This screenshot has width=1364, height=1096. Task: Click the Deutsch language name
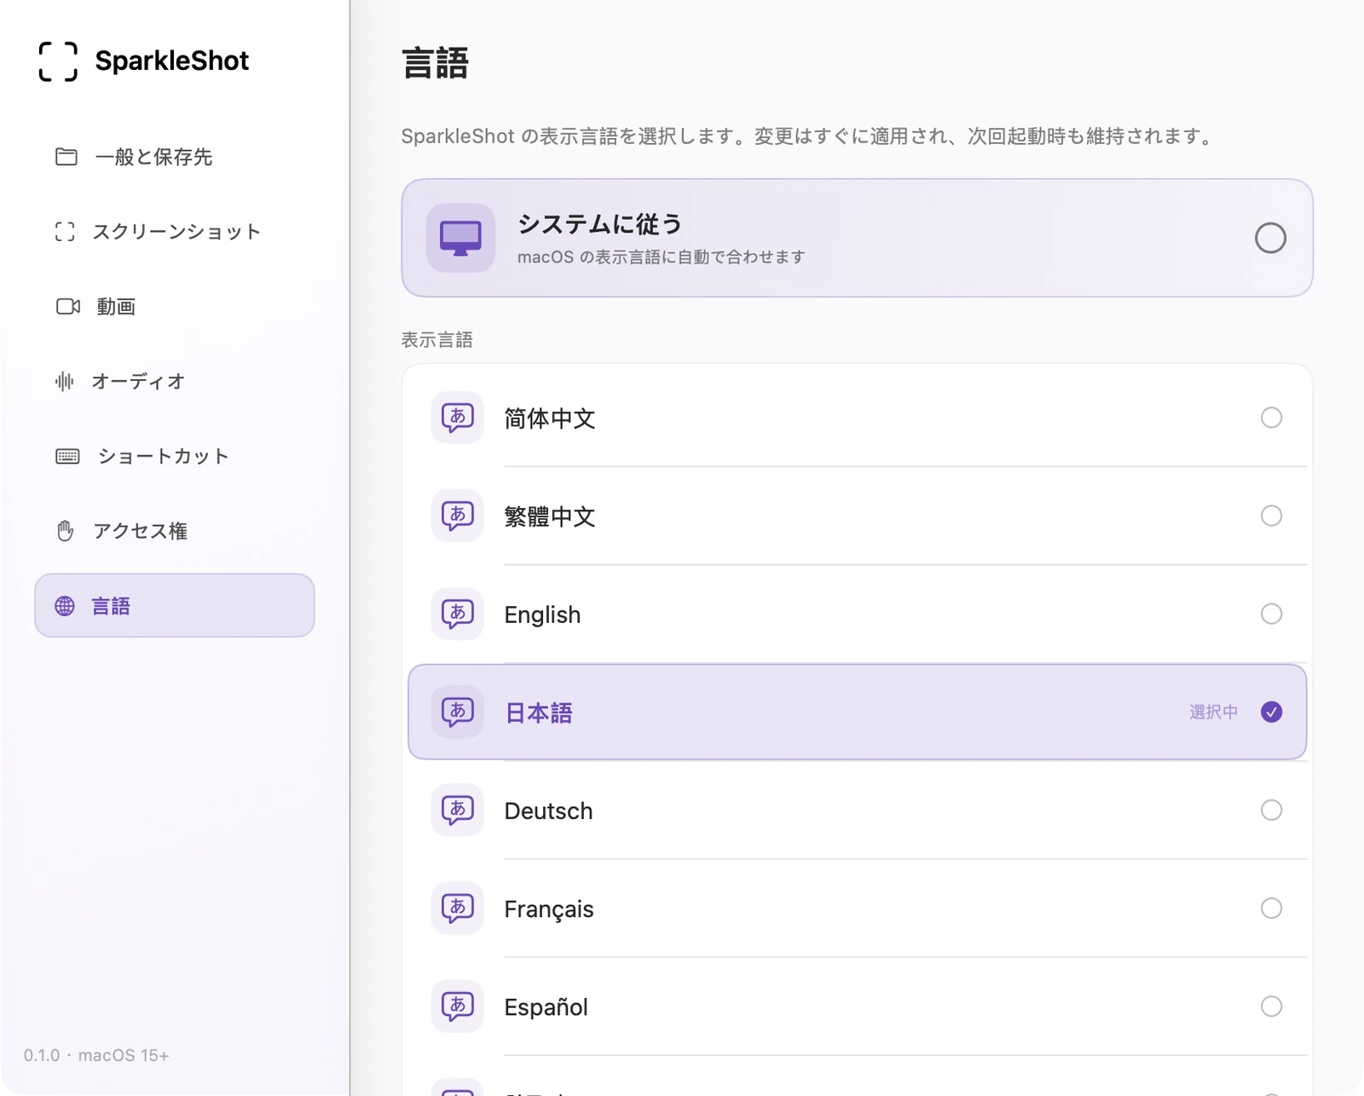(548, 810)
